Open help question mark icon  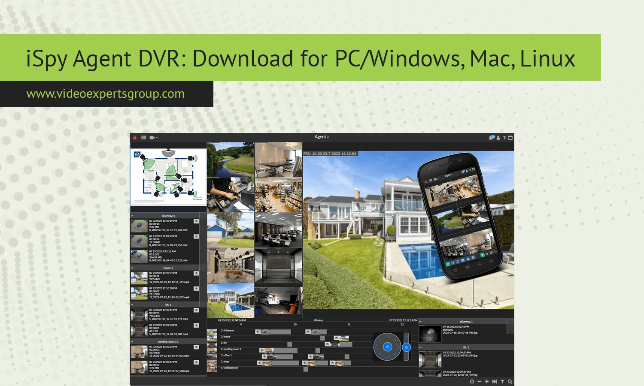(504, 138)
